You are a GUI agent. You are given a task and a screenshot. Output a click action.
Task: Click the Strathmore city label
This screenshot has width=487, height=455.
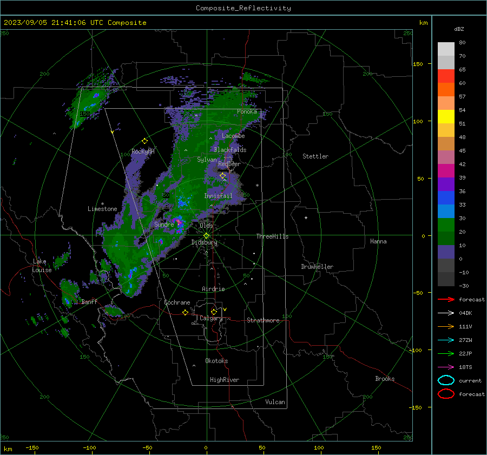click(x=263, y=320)
